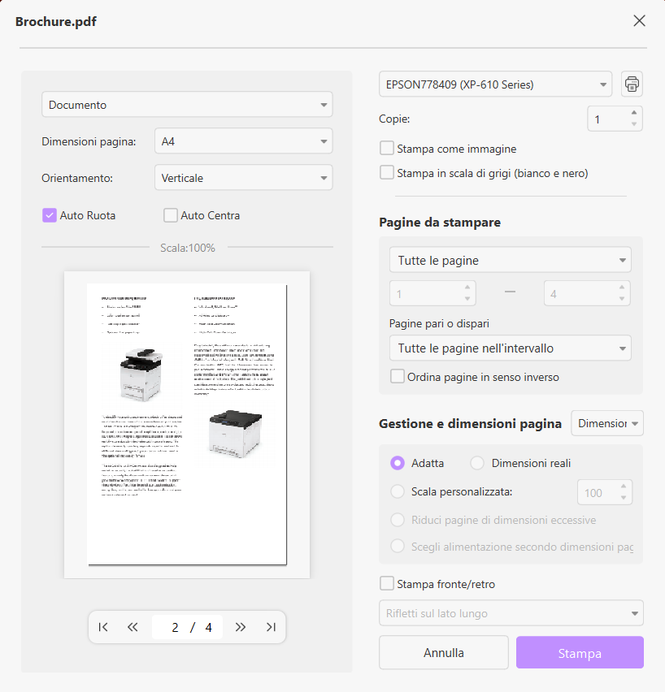665x692 pixels.
Task: Decrease number of copies
Action: click(634, 124)
